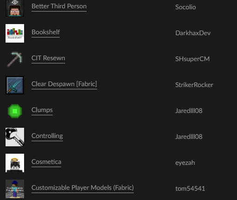Select author name tom54541
The height and width of the screenshot is (200, 237).
pyautogui.click(x=190, y=188)
